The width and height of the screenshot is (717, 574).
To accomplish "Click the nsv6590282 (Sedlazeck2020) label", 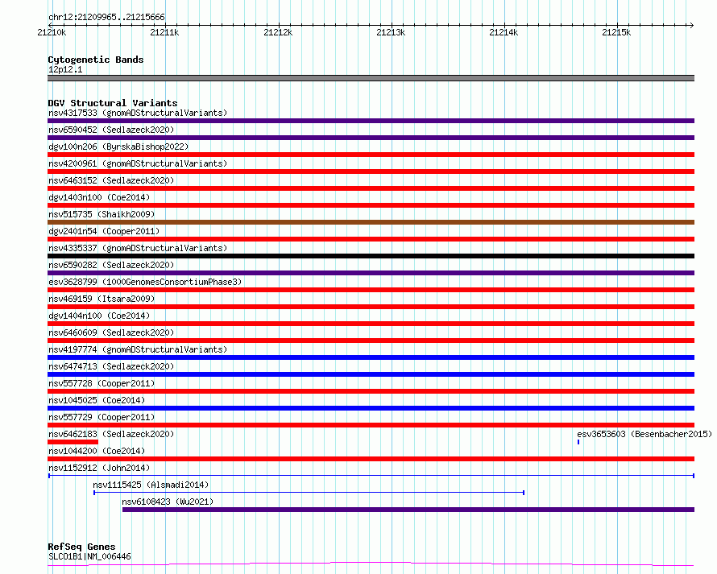I will click(111, 265).
